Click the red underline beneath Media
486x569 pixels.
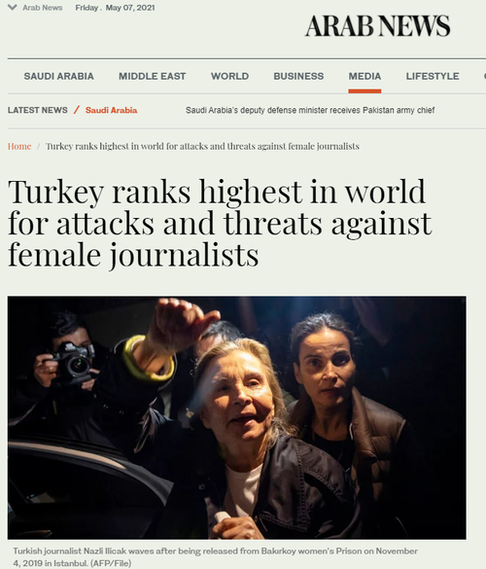(x=364, y=91)
